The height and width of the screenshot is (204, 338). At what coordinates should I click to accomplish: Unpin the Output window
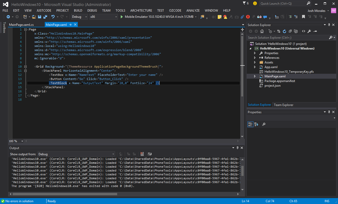coord(238,148)
